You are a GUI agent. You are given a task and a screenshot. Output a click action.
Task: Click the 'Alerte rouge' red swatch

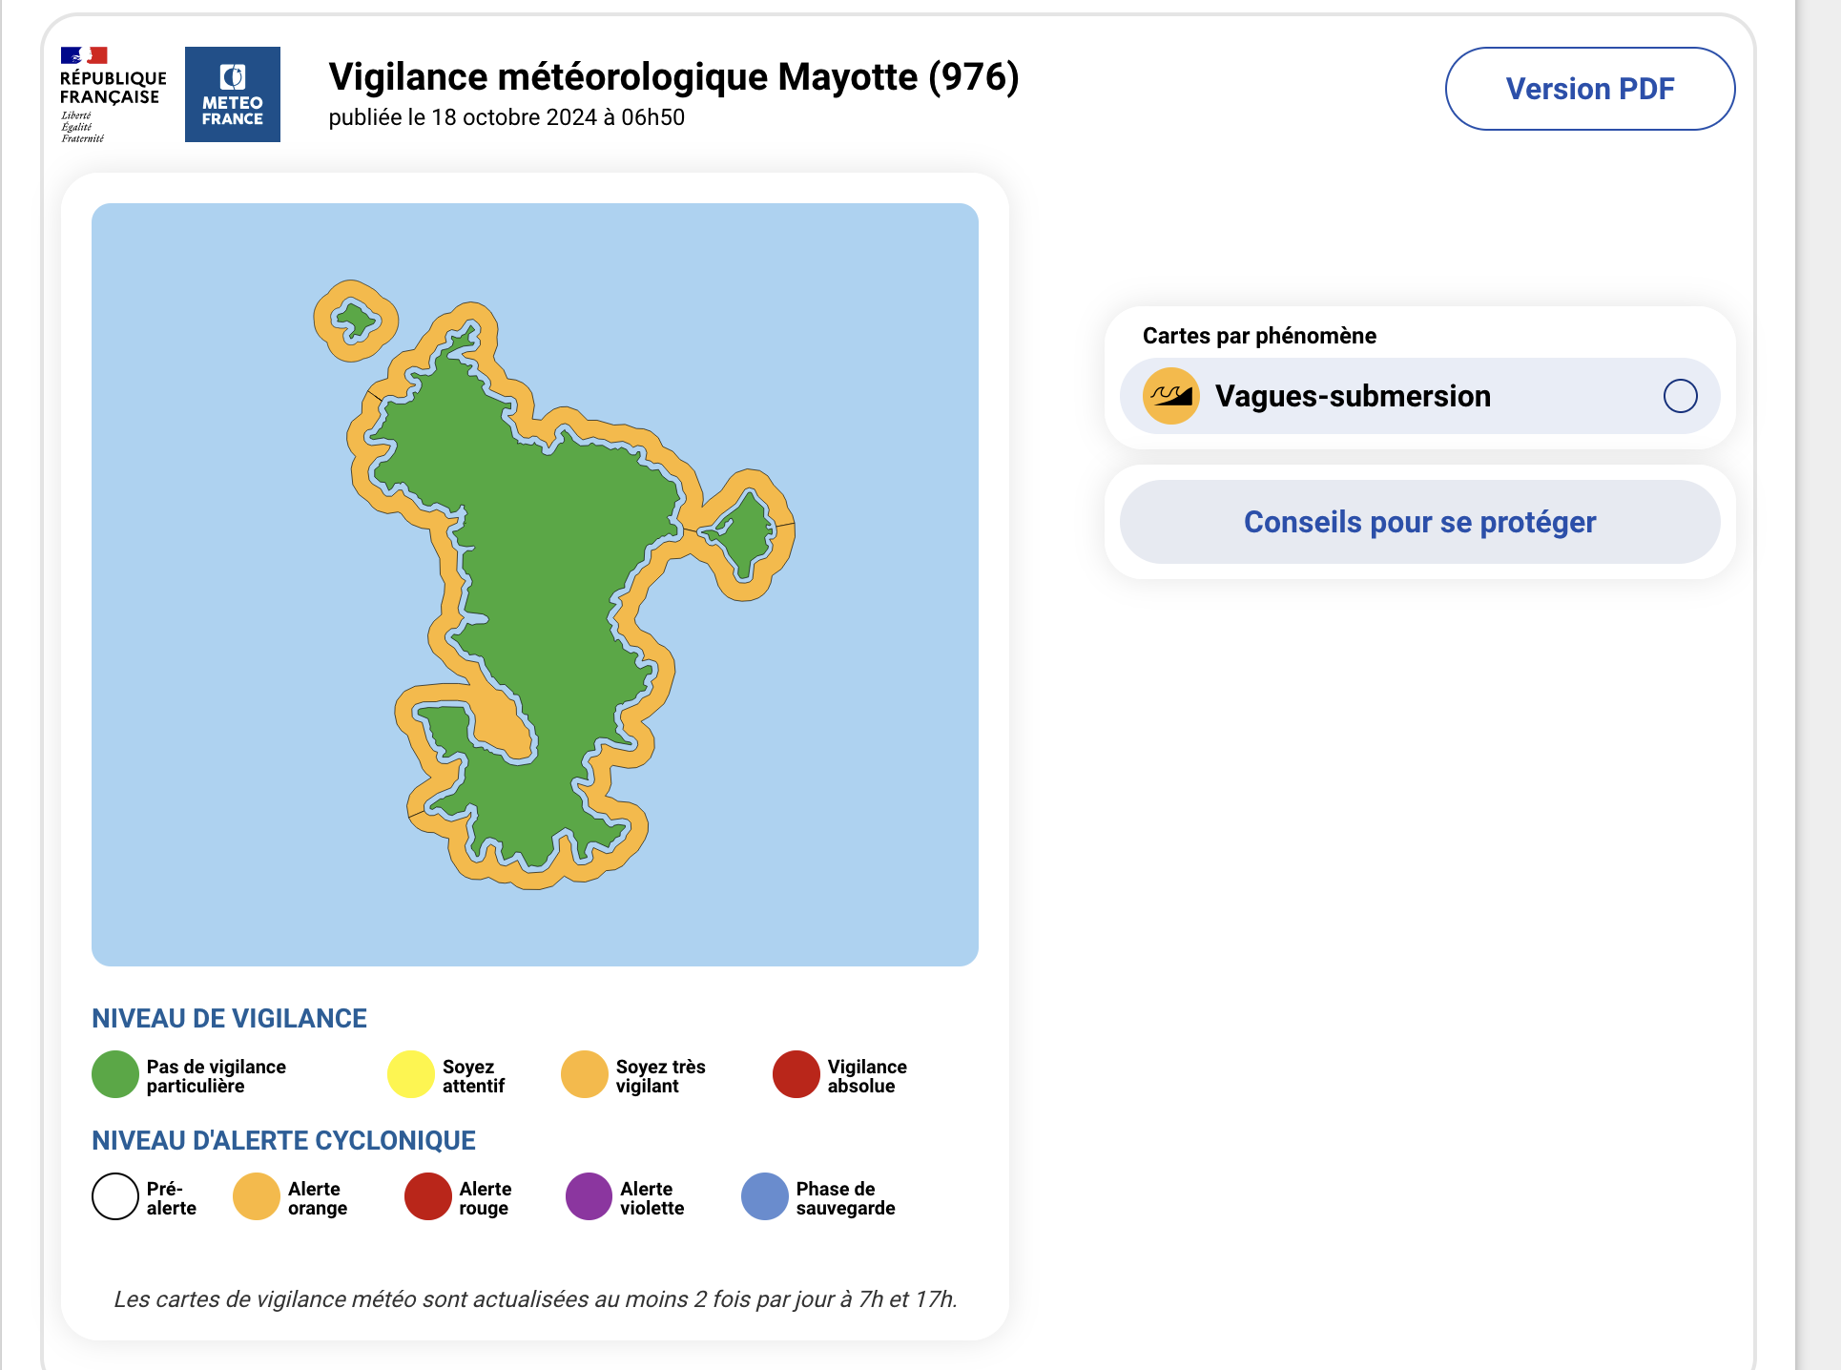pyautogui.click(x=428, y=1196)
